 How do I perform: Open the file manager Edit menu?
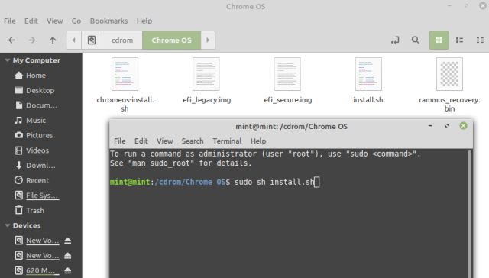click(31, 21)
